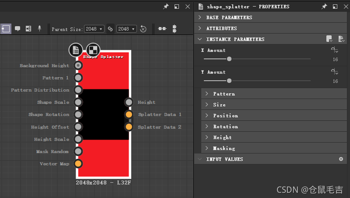Undock the Properties panel
This screenshot has height=198, width=350.
pos(335,7)
